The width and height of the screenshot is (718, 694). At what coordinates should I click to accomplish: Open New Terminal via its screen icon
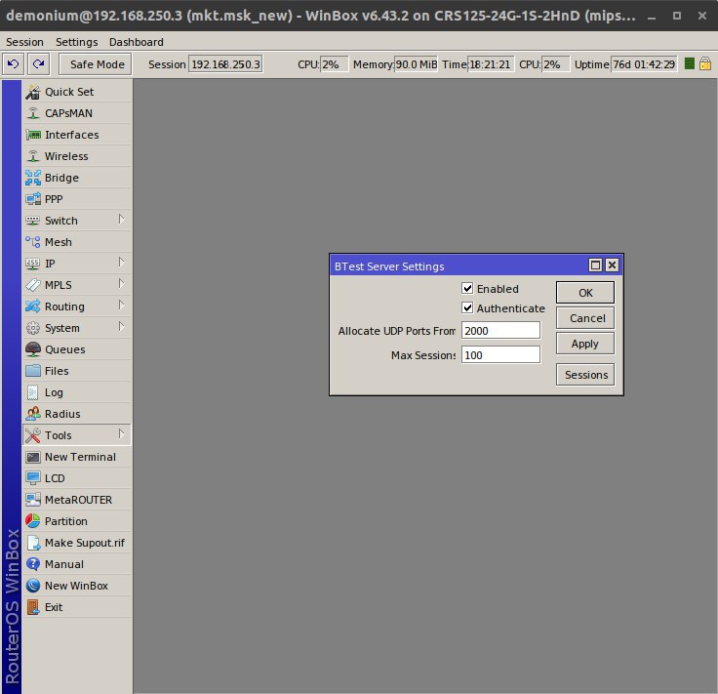click(x=33, y=457)
